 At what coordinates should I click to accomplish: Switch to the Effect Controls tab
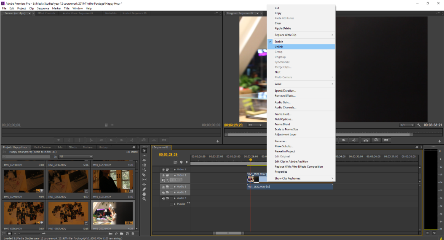coord(46,13)
